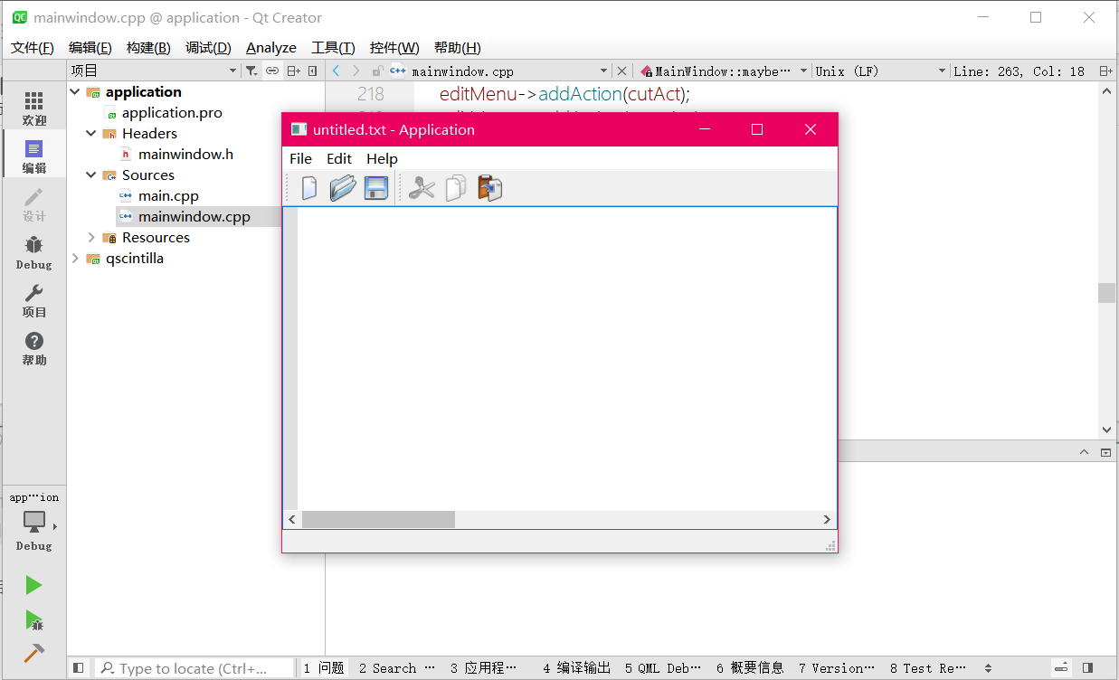Viewport: 1119px width, 680px height.
Task: Click the Save (floppy disk) toolbar icon
Action: pos(375,187)
